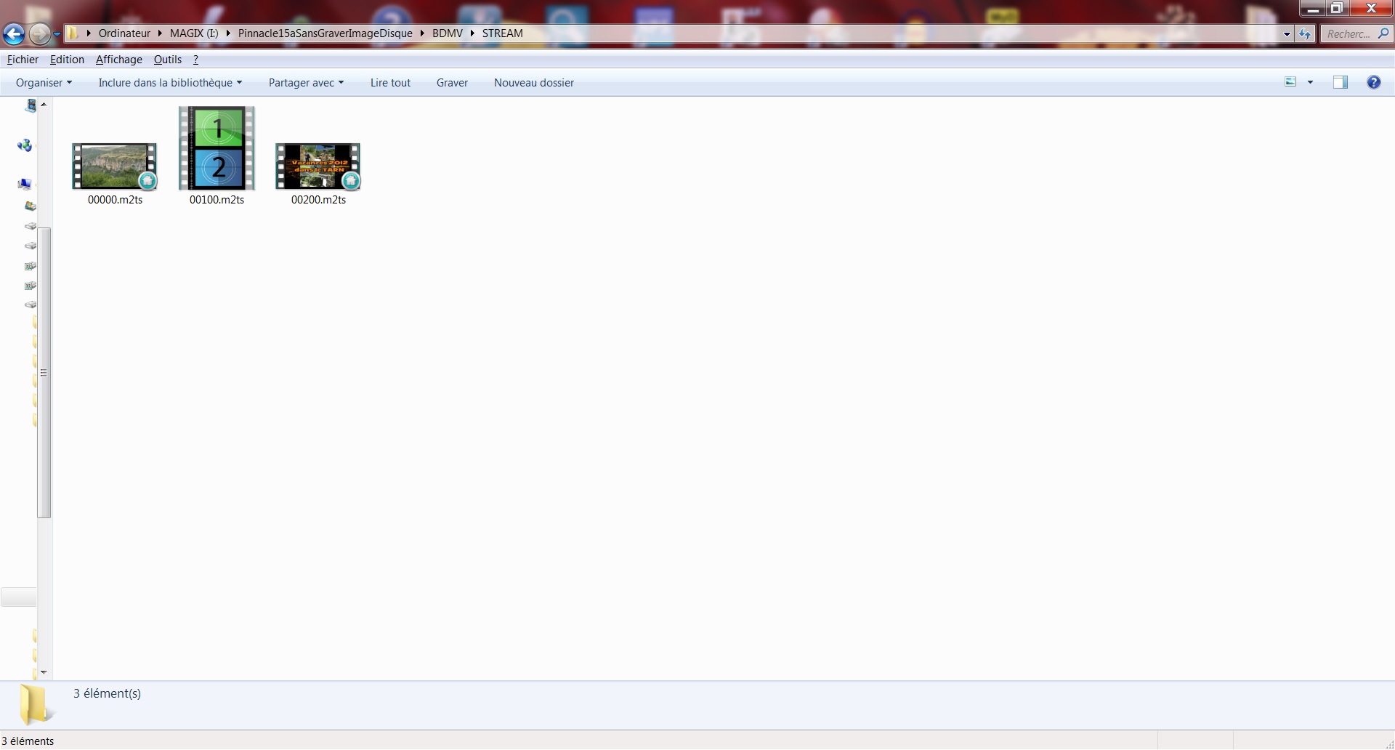Select the 00100.m2ts film strip thumbnail

(217, 148)
